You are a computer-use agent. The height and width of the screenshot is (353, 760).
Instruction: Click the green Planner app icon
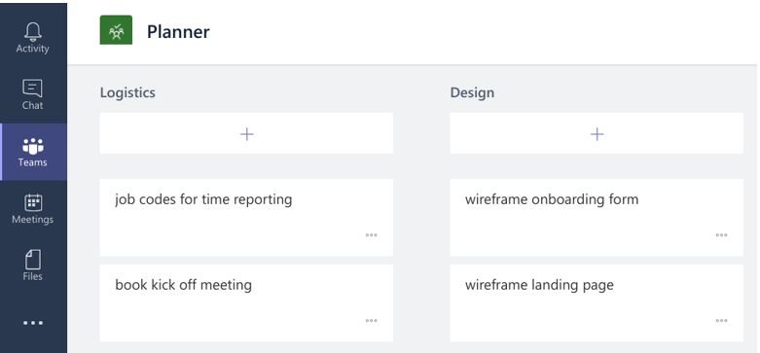(116, 30)
